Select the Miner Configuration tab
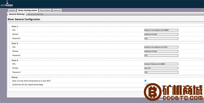The image size is (204, 103). click(27, 10)
